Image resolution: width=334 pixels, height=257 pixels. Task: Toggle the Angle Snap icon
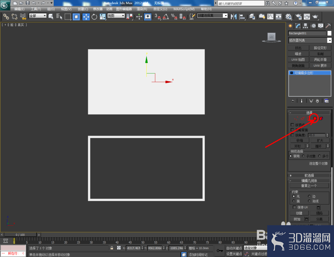(x=166, y=17)
